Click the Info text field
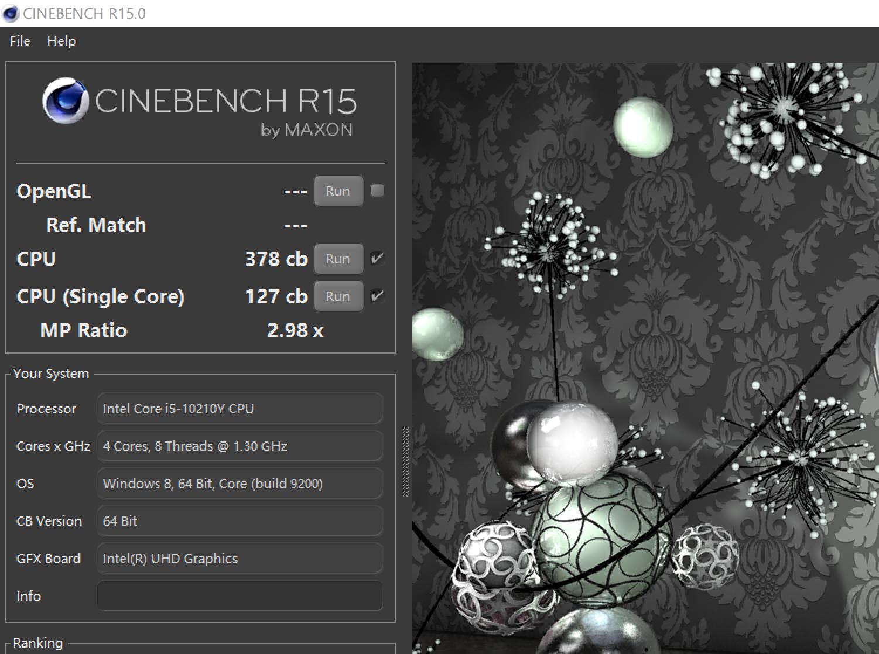 click(240, 596)
